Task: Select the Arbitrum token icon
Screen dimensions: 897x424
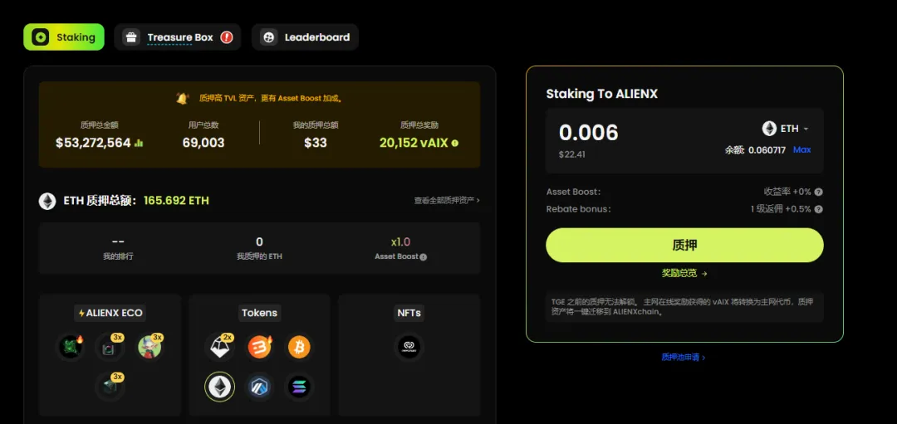Action: pos(259,387)
